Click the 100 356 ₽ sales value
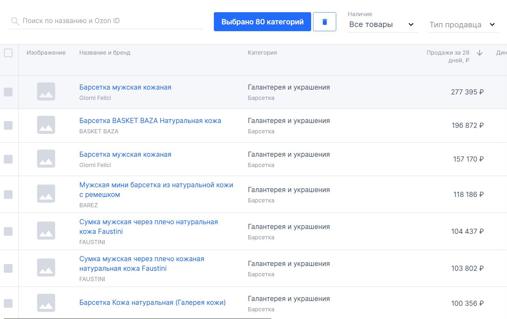507x319 pixels. [x=468, y=304]
